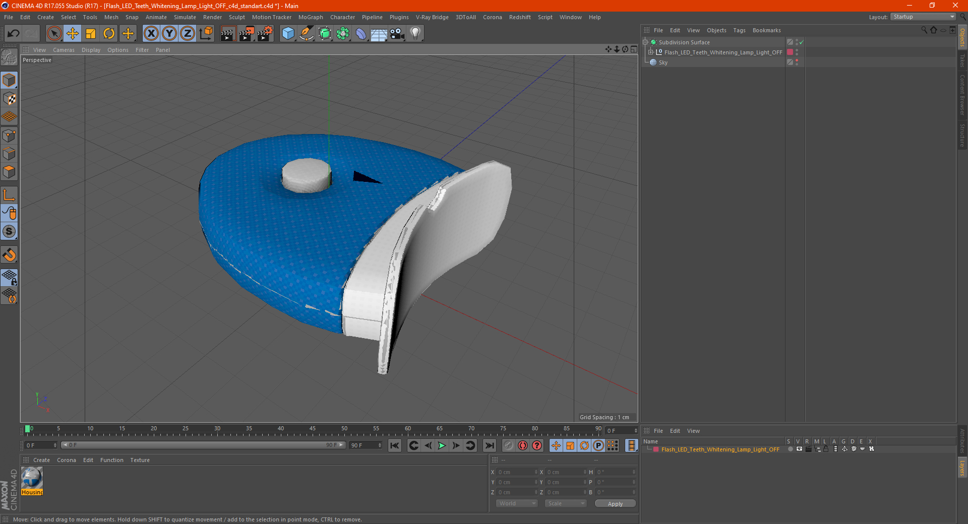Toggle Autokeying button

coord(523,445)
